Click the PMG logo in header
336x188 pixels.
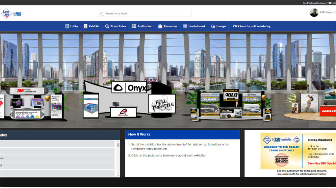(x=17, y=14)
